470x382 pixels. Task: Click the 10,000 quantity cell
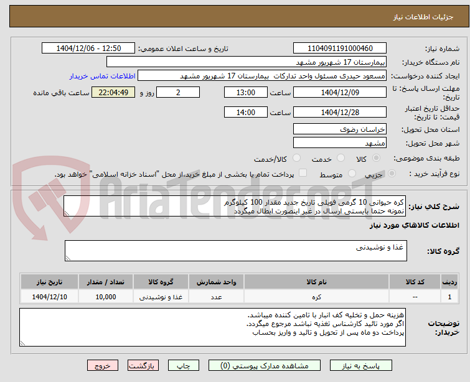pos(106,297)
